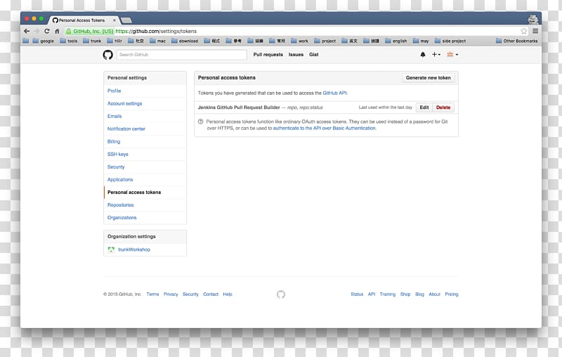Open the english bookmarks folder

pos(396,41)
